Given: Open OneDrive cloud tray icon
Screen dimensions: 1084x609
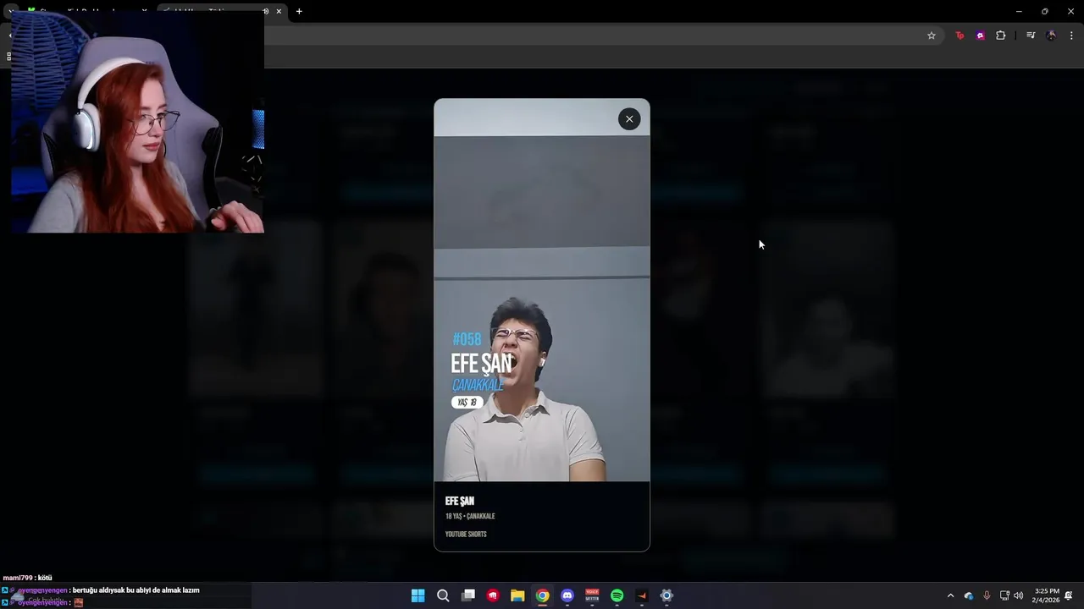Looking at the screenshot, I should [969, 595].
